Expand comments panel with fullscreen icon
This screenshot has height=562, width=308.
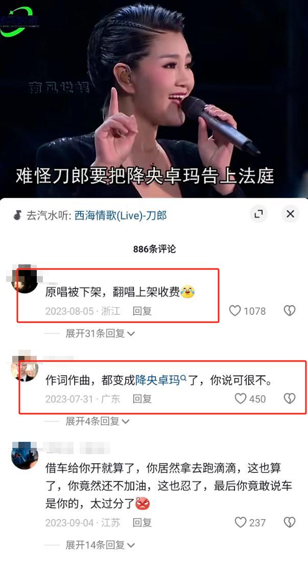click(x=259, y=214)
